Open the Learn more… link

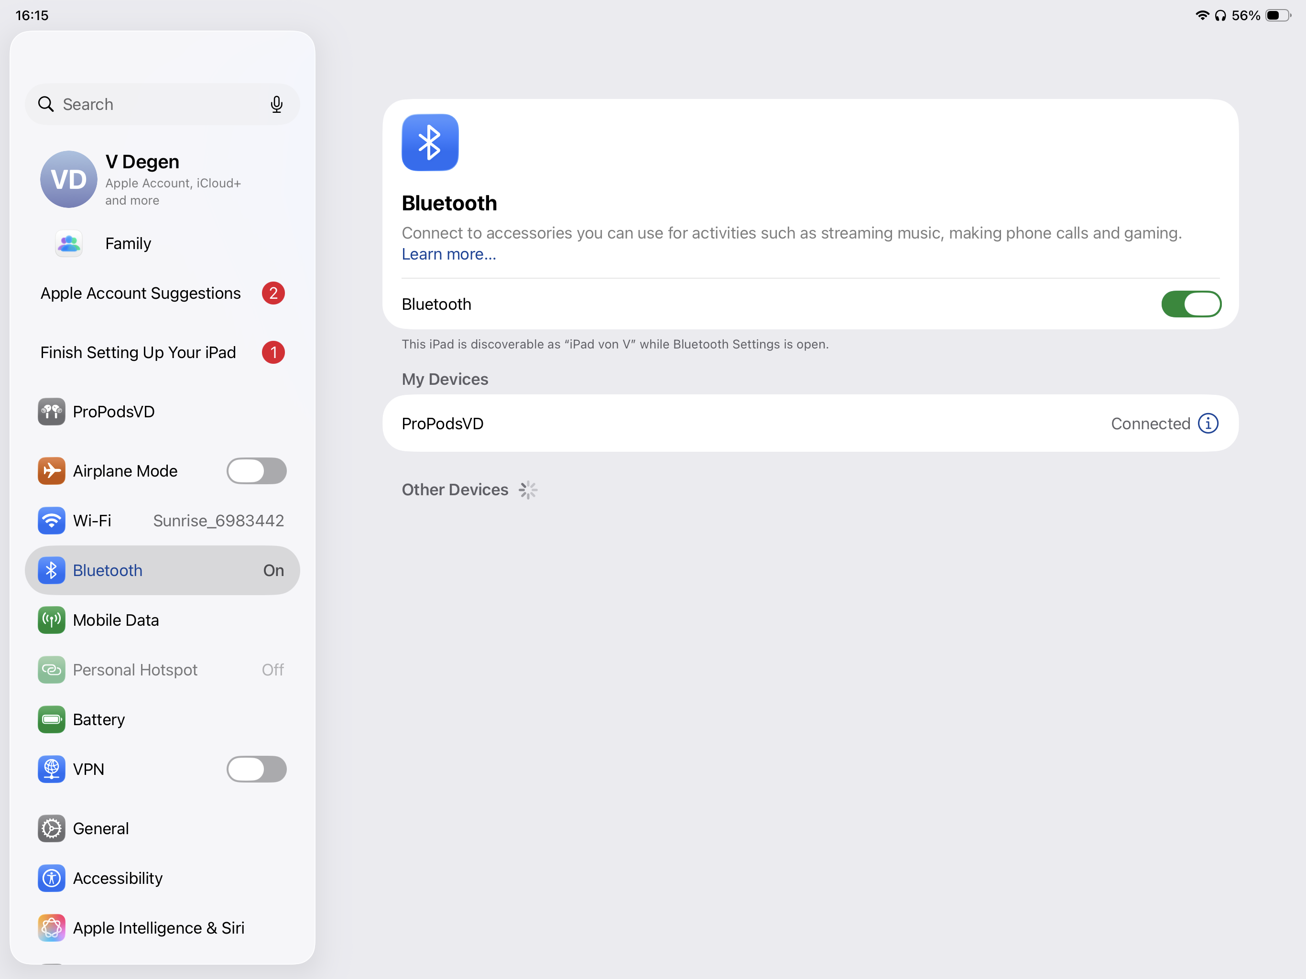coord(449,254)
